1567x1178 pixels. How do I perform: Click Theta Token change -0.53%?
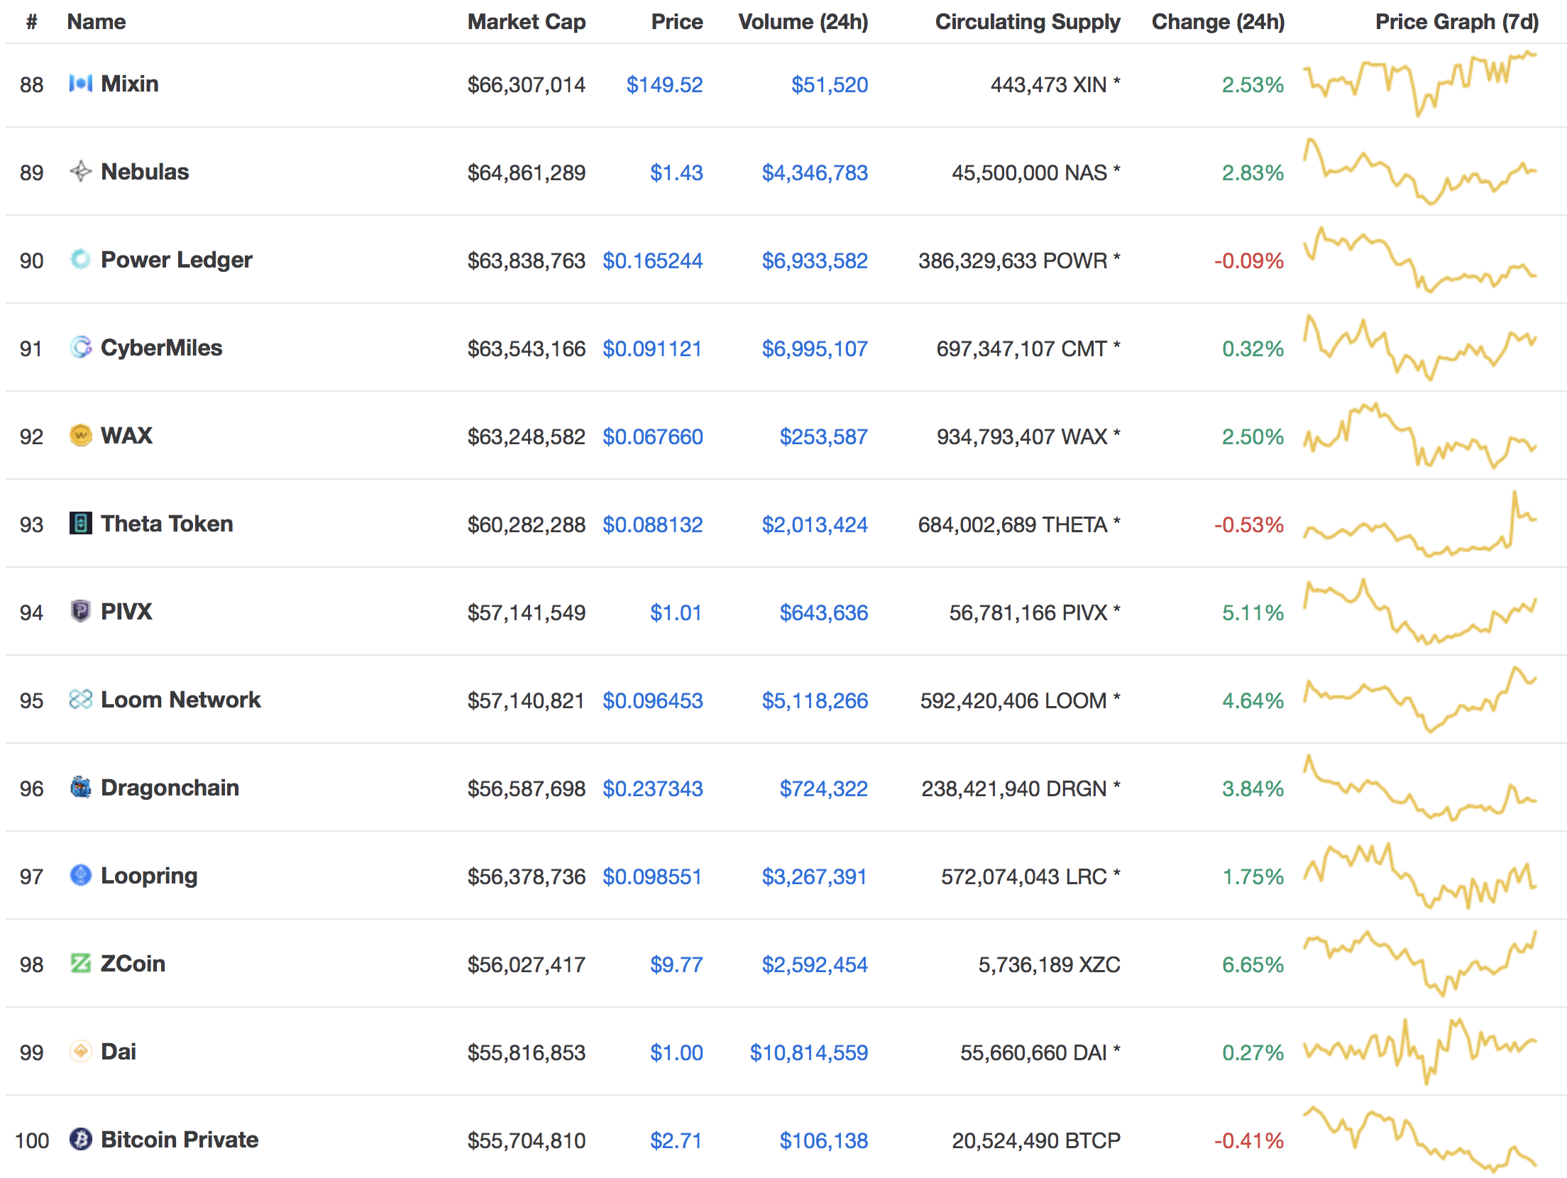[x=1249, y=524]
